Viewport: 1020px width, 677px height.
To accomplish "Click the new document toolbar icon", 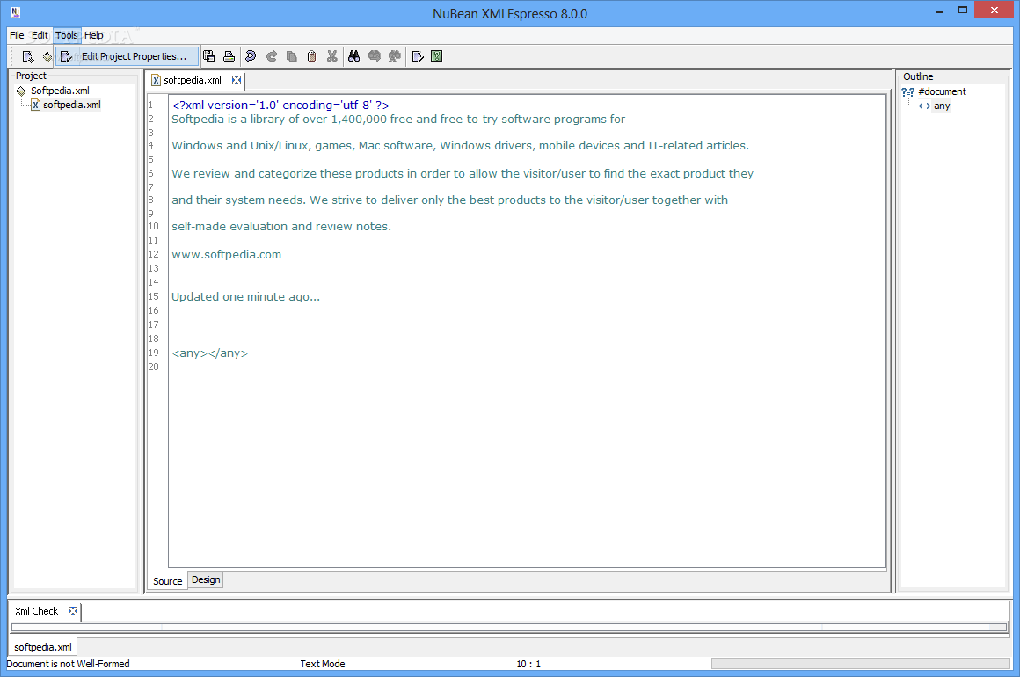I will 28,56.
